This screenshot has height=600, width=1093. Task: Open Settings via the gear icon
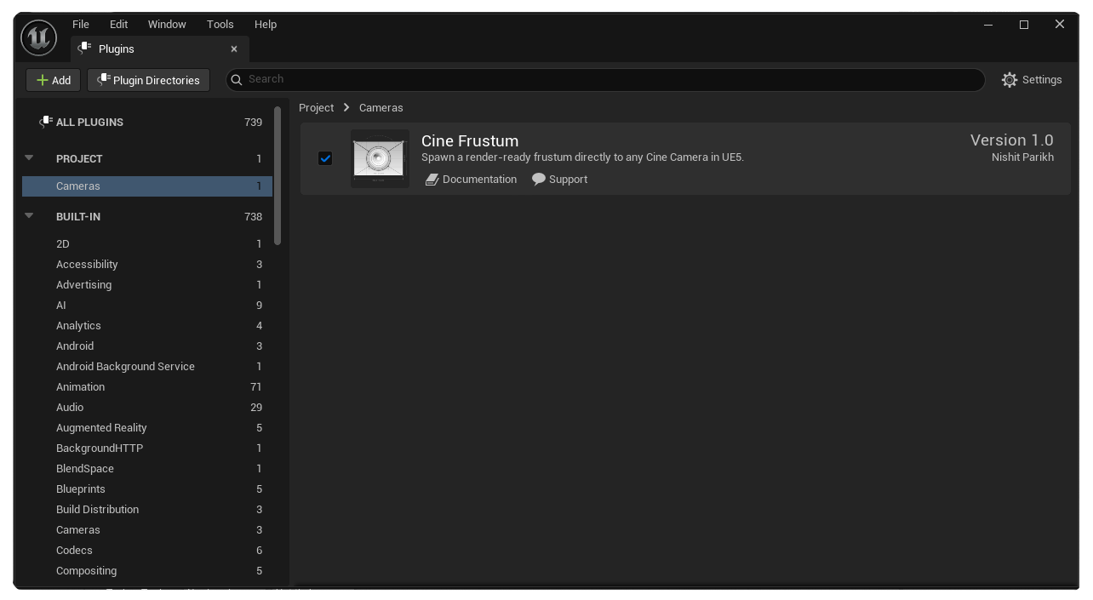(1010, 80)
